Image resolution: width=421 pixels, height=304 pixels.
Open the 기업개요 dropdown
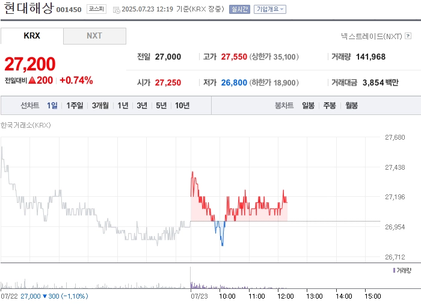(270, 10)
